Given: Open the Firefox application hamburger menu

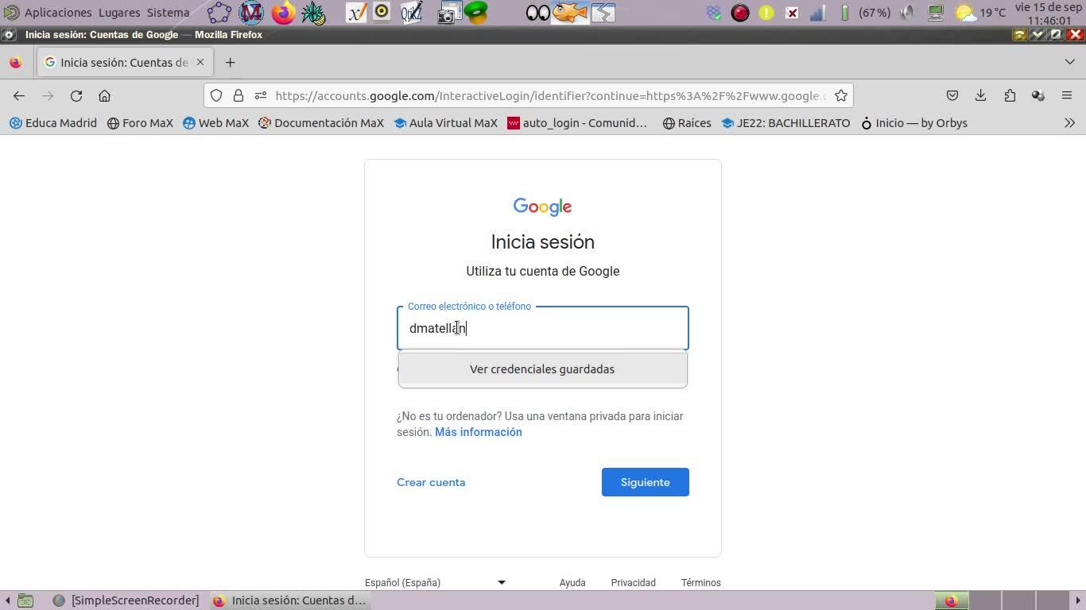Looking at the screenshot, I should (x=1067, y=95).
